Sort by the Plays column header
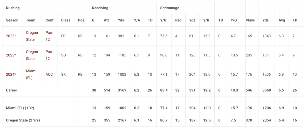This screenshot has height=128, width=303. click(250, 20)
